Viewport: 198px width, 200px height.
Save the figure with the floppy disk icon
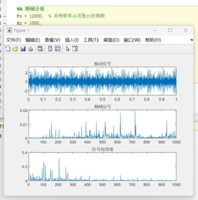23,49
